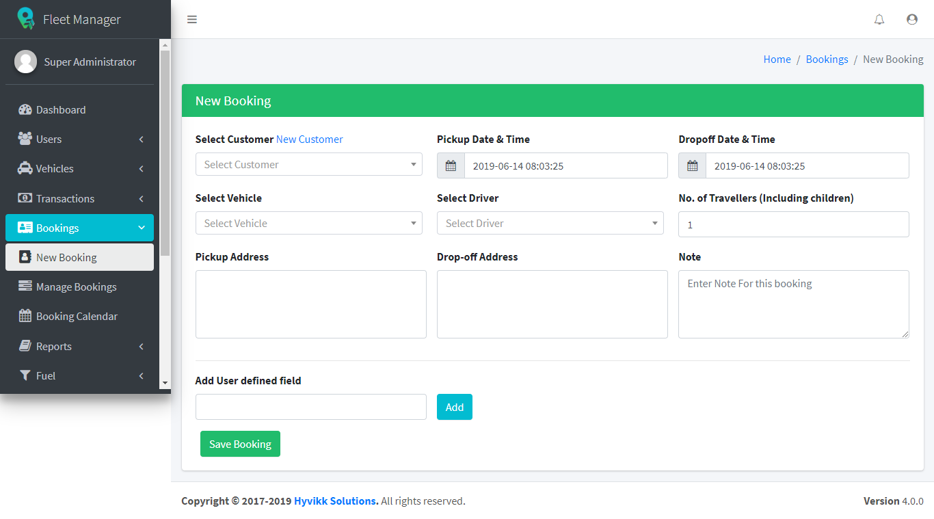The height and width of the screenshot is (519, 934).
Task: Click the pickup date calendar icon
Action: coord(451,165)
